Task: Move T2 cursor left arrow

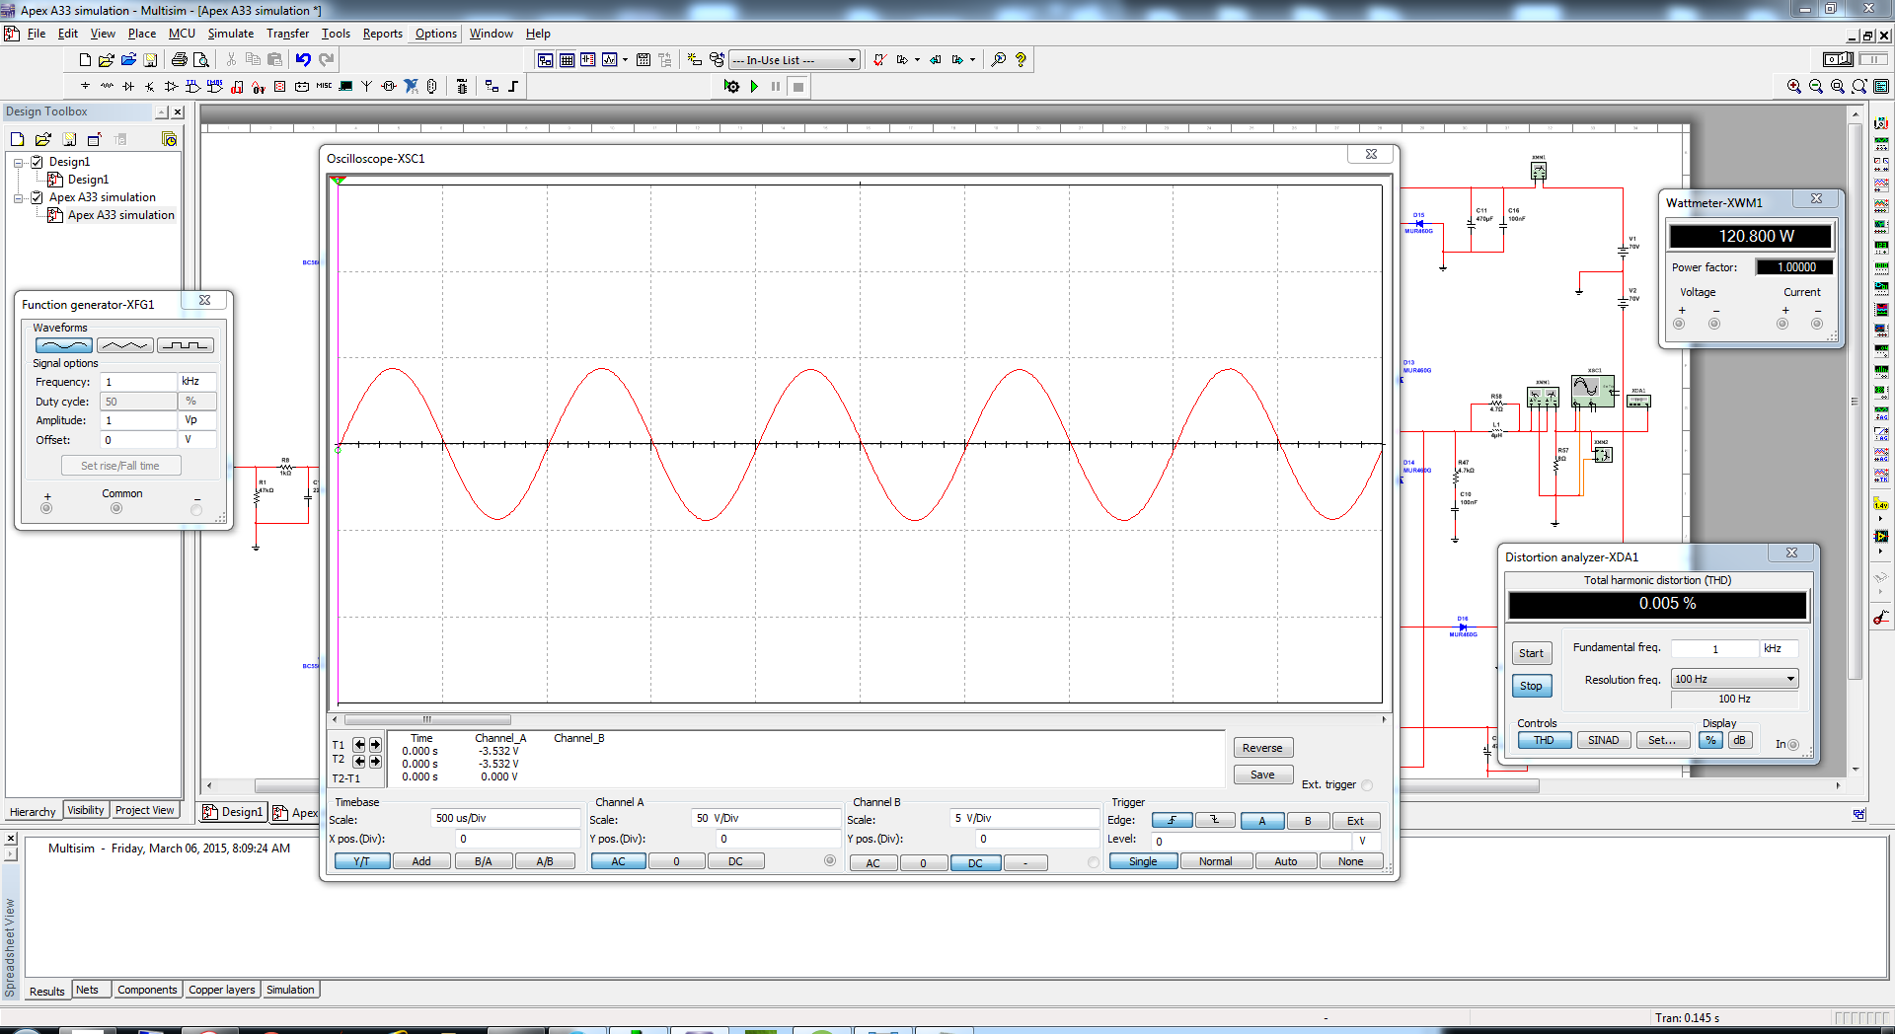Action: point(359,761)
